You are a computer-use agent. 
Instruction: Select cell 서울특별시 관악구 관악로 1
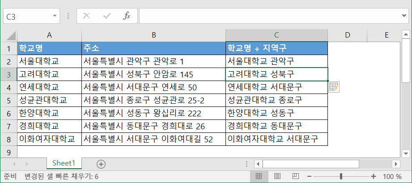[x=154, y=61]
